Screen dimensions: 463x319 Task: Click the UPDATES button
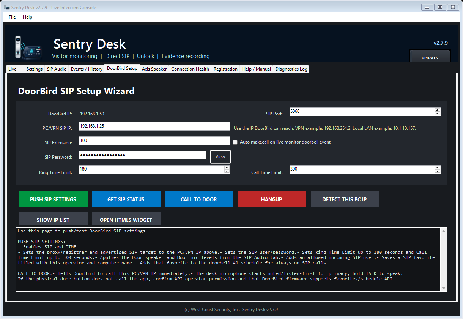430,56
